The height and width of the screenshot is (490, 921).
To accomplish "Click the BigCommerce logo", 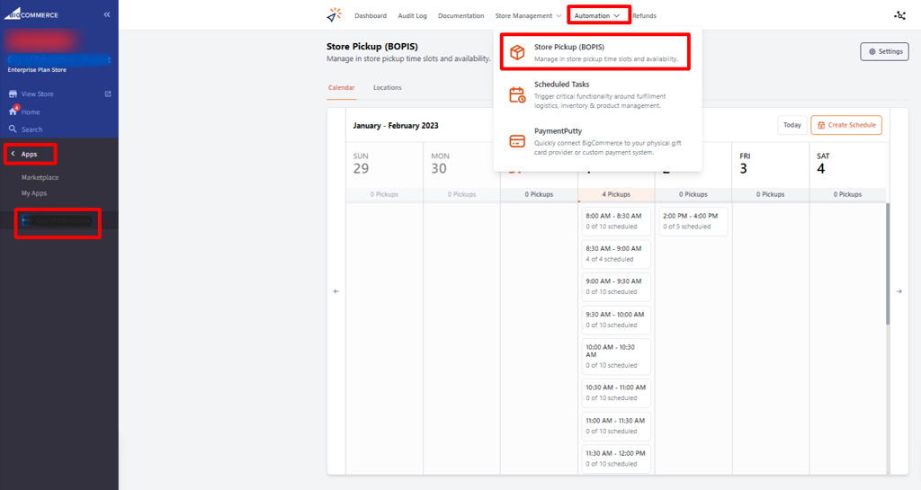I will (31, 14).
